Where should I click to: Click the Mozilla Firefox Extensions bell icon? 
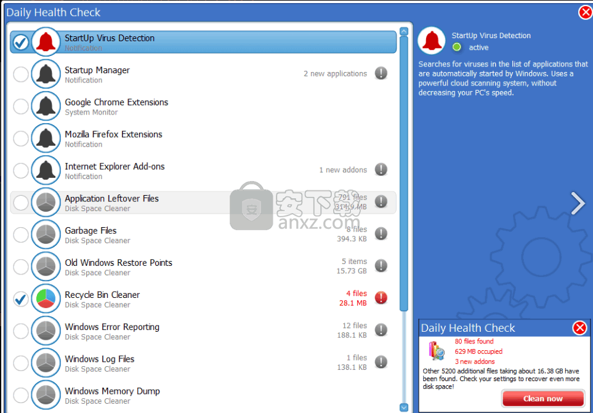click(46, 138)
